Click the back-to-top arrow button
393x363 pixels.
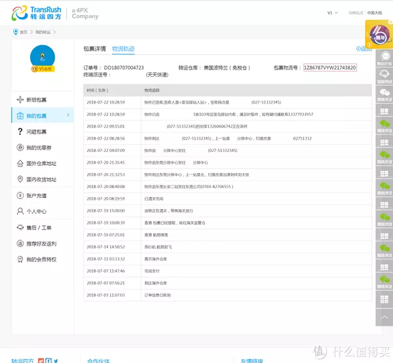coord(384,317)
